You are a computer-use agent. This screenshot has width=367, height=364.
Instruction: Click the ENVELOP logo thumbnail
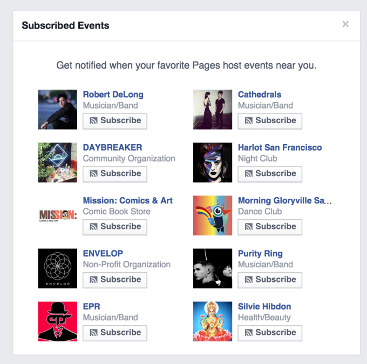[x=58, y=268]
